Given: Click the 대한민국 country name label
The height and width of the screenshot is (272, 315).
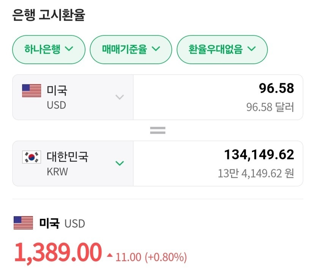Looking at the screenshot, I should click(68, 157).
